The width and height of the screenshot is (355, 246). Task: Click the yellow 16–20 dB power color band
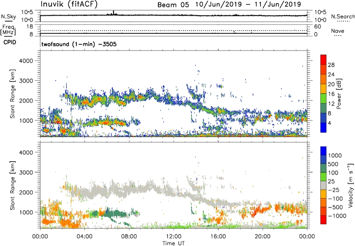pyautogui.click(x=323, y=89)
